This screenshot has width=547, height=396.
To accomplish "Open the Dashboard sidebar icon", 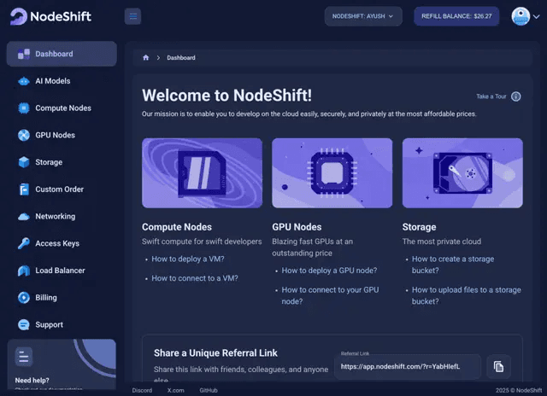I will (x=24, y=54).
